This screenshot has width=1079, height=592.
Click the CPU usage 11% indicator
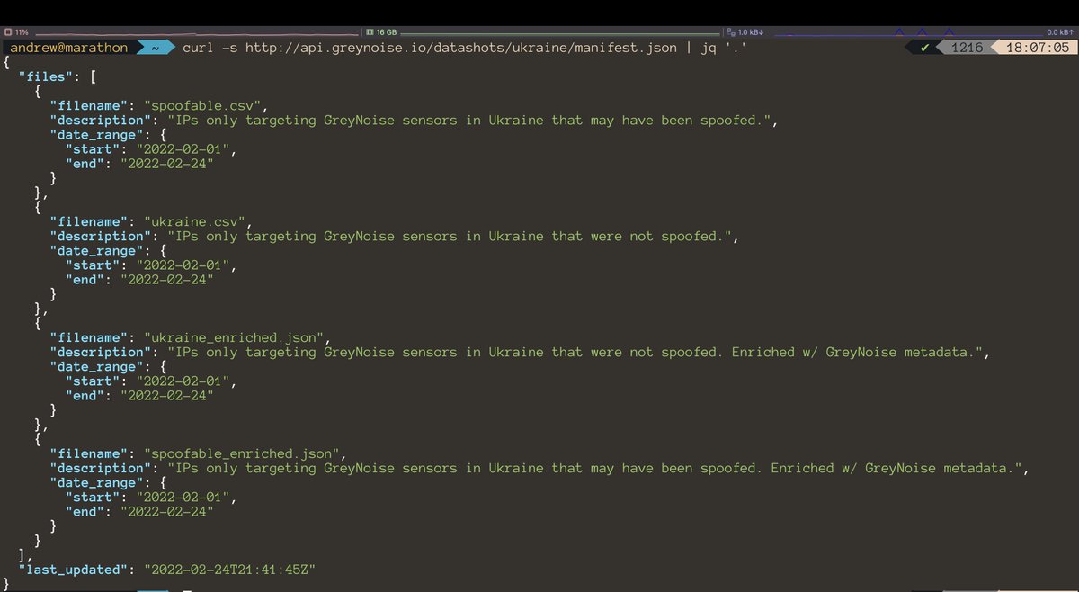16,31
